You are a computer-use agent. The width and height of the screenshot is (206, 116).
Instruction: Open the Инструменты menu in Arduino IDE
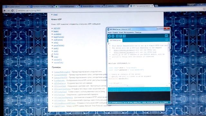pos(129,33)
